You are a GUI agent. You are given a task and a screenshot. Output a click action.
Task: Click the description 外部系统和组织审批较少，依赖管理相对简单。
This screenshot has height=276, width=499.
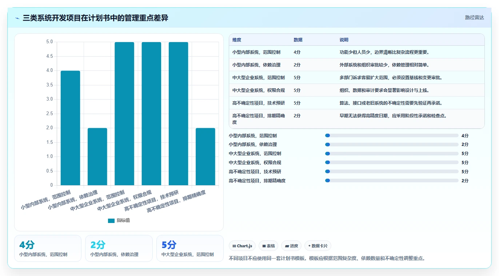coord(385,65)
